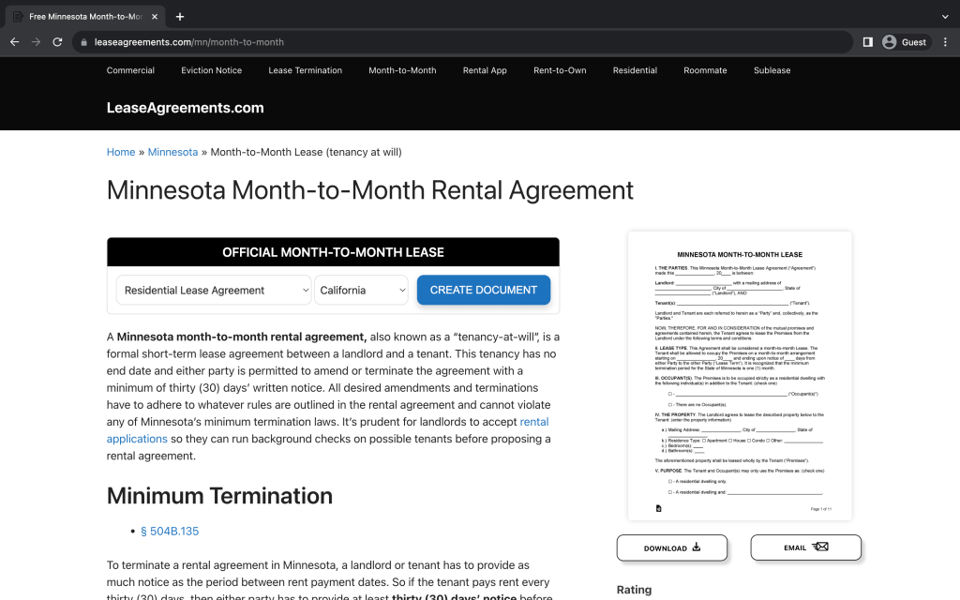The width and height of the screenshot is (960, 600).
Task: Open the Minnesota lease document preview thumbnail
Action: [x=739, y=375]
